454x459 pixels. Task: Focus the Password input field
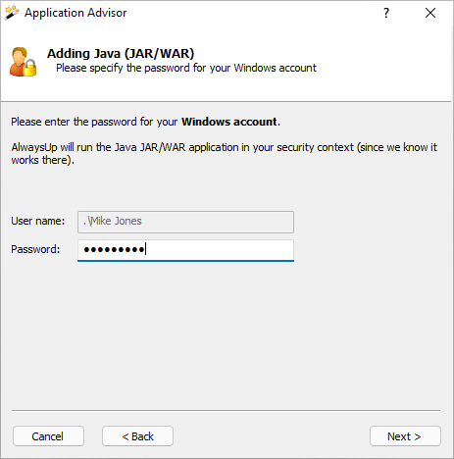click(185, 250)
